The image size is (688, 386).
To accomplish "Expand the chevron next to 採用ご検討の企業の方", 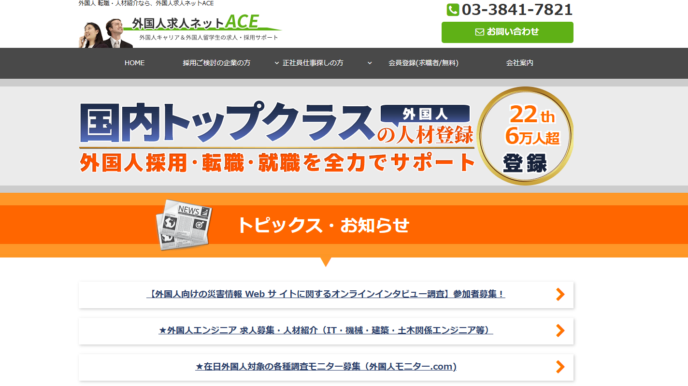I will tap(277, 63).
